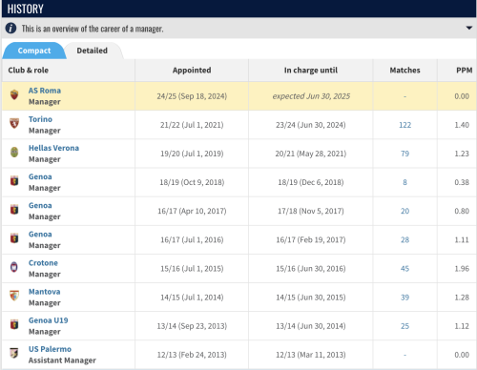477x370 pixels.
Task: Click the Crotone club crest icon
Action: tap(14, 267)
